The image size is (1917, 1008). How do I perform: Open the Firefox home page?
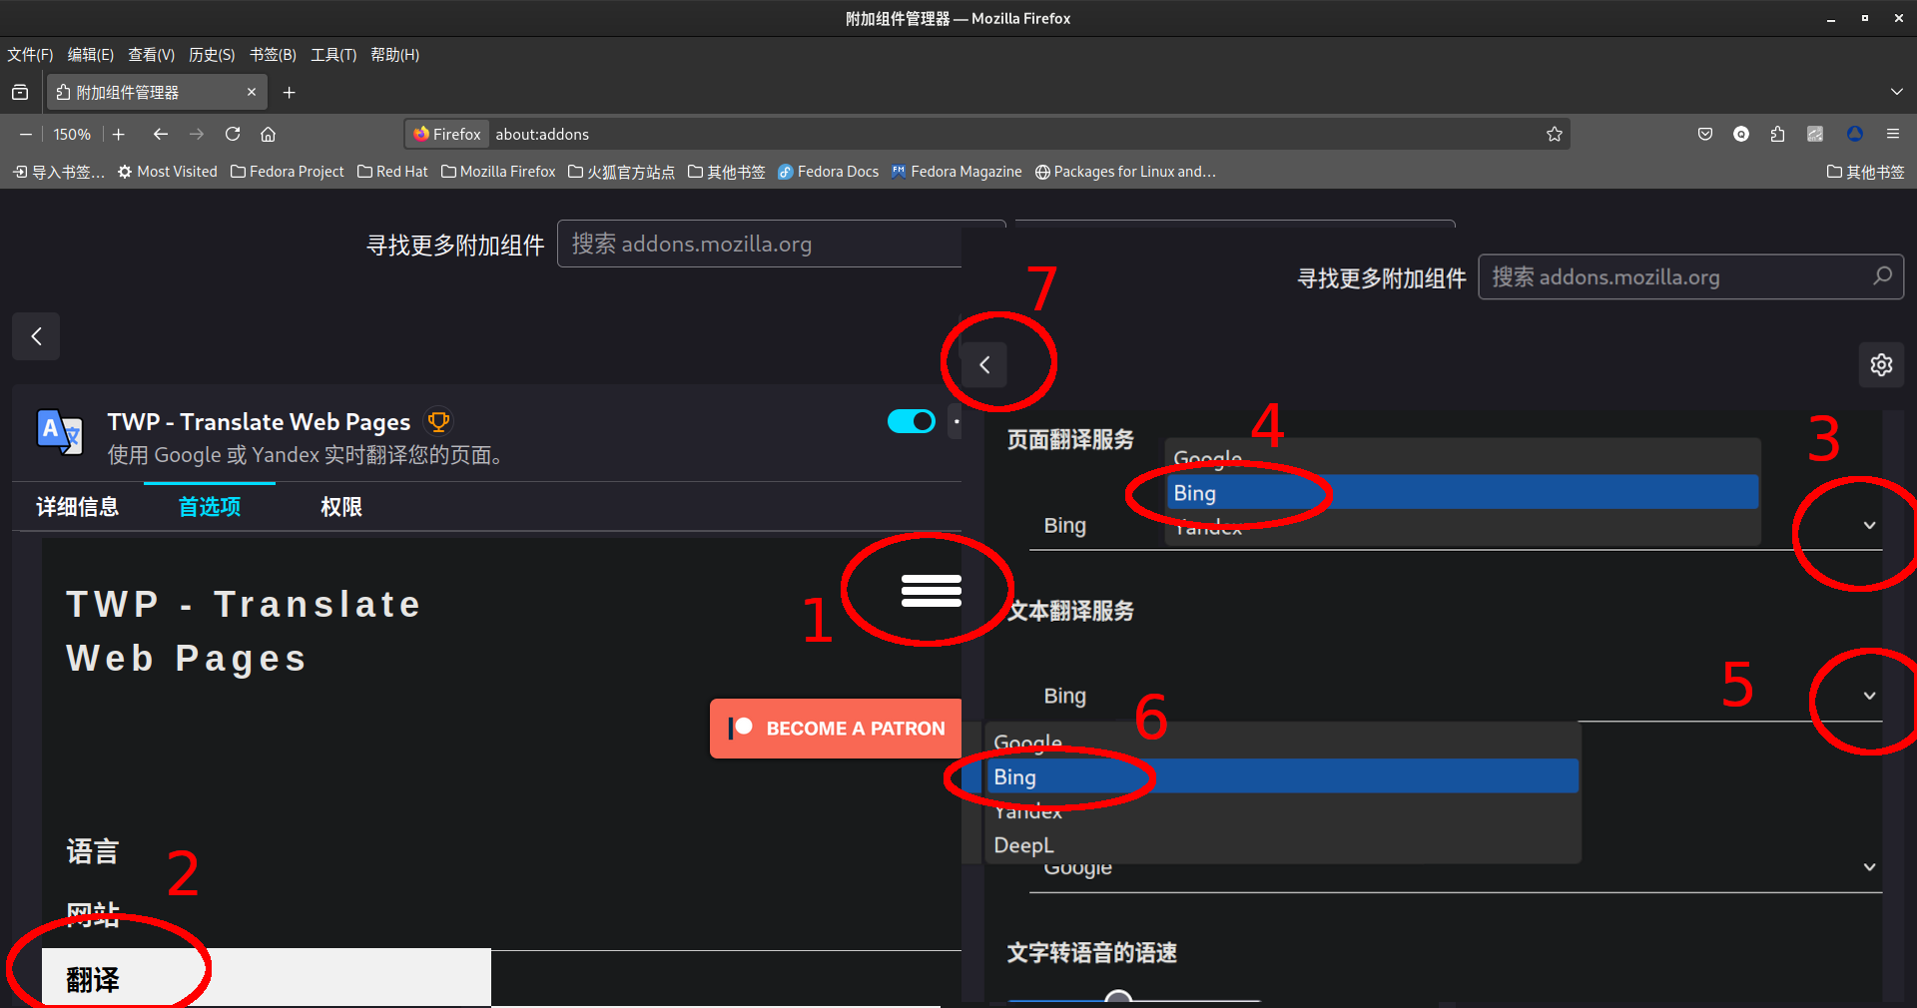point(268,134)
